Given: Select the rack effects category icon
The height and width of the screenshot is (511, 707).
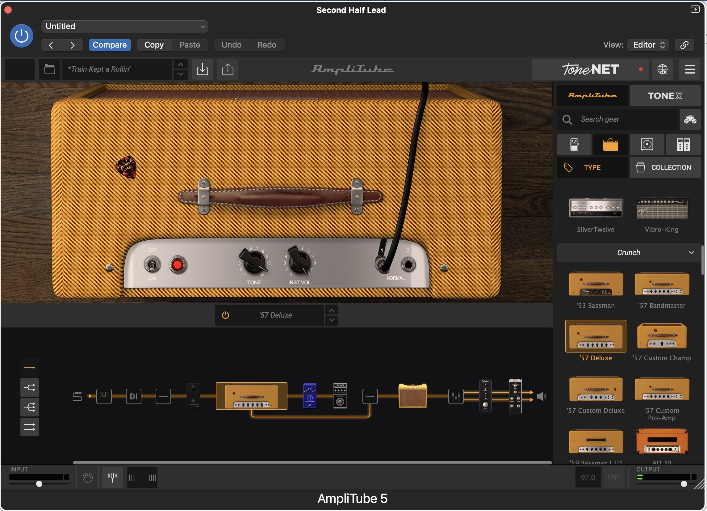Looking at the screenshot, I should [x=683, y=145].
